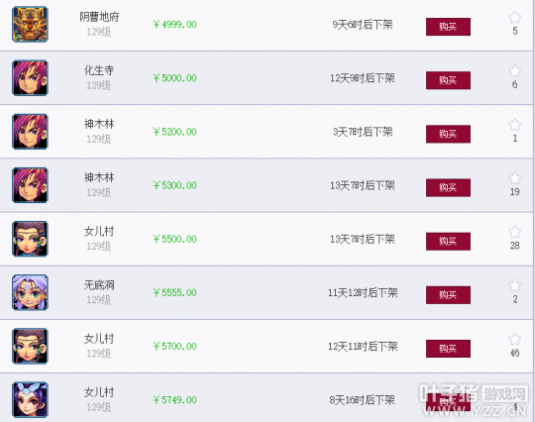Toggle favorite star for 阴曹地府 listing
The image size is (535, 422).
[514, 17]
